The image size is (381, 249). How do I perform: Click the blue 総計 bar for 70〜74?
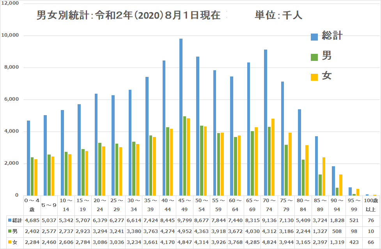tap(266, 123)
